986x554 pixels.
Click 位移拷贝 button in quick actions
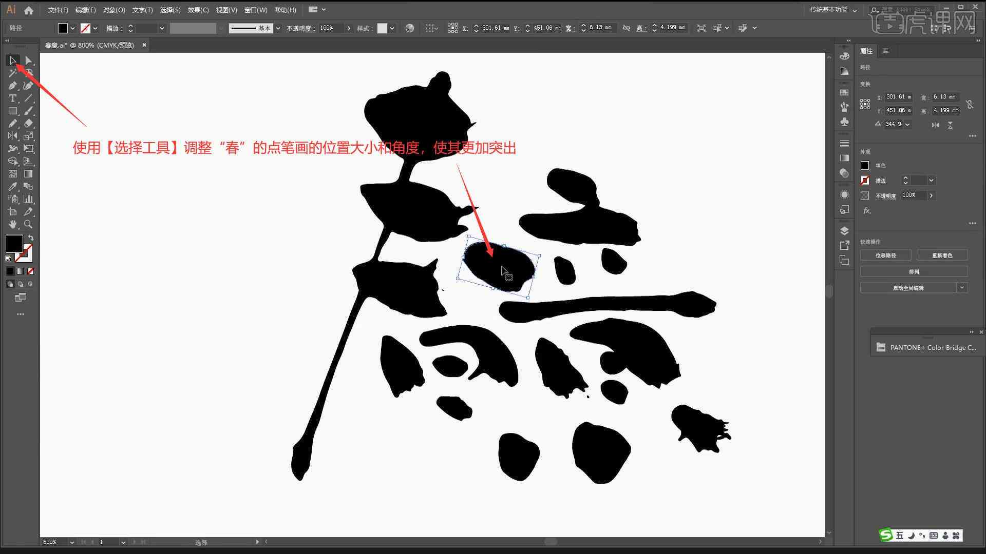[x=886, y=255]
